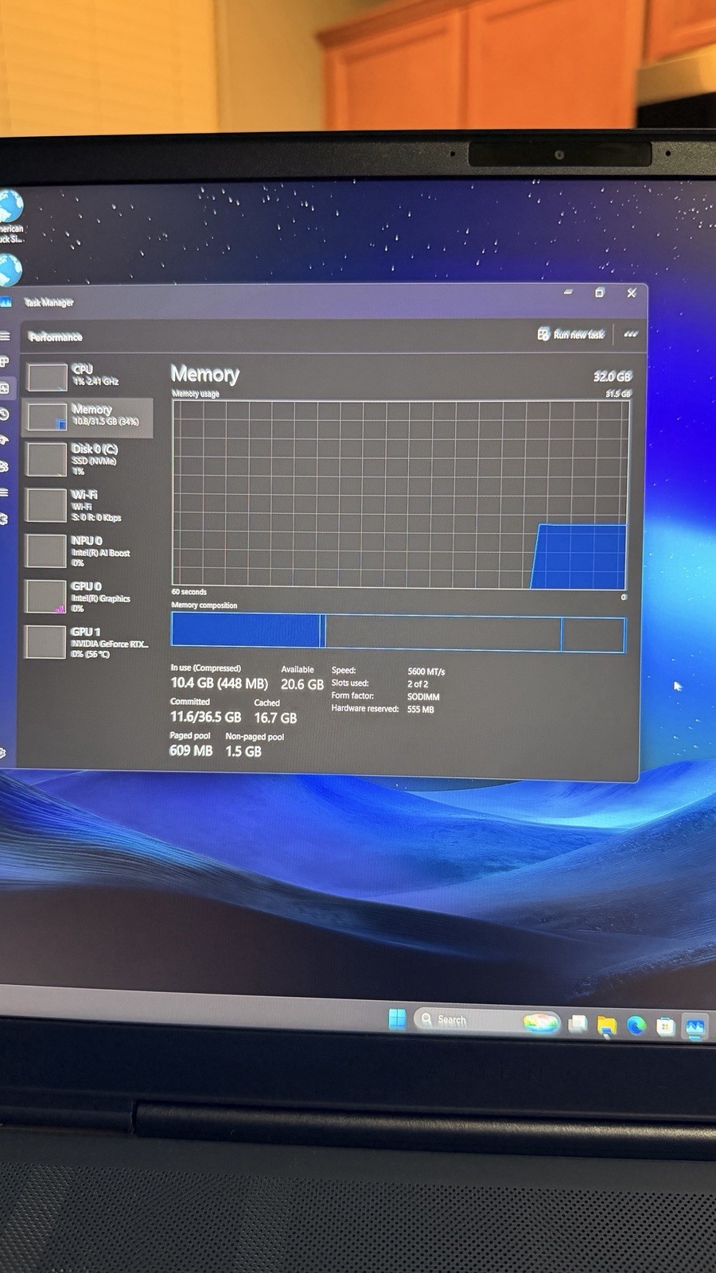The width and height of the screenshot is (716, 1273).
Task: Switch to the Processes page icon
Action: point(4,362)
